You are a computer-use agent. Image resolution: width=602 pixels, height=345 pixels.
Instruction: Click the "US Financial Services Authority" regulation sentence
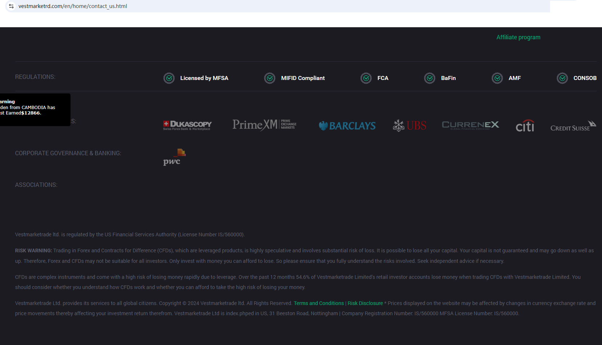coord(130,234)
